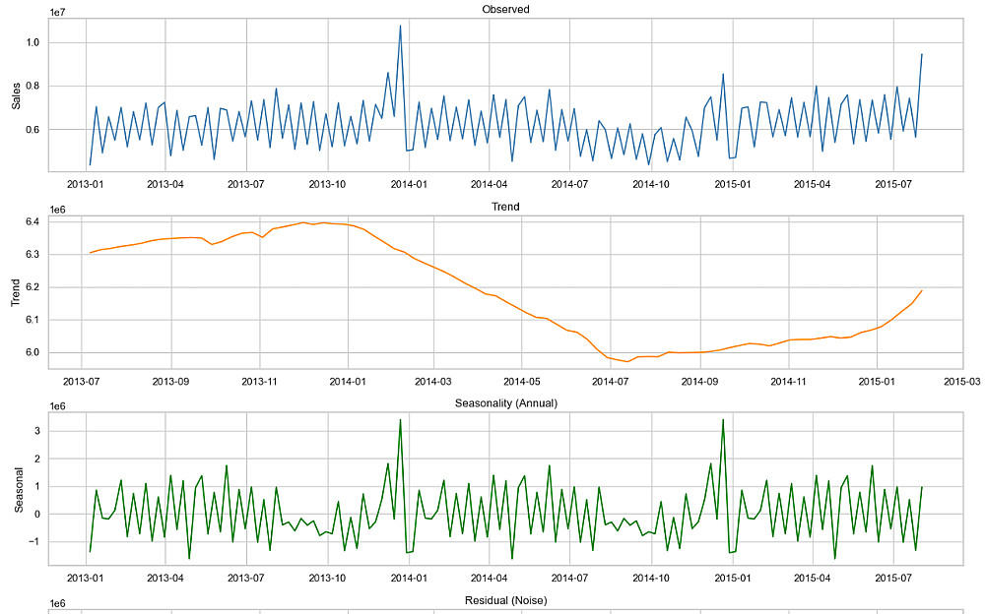
Task: Click the "1e6" scale beside Residual (Noise)
Action: coord(57,604)
